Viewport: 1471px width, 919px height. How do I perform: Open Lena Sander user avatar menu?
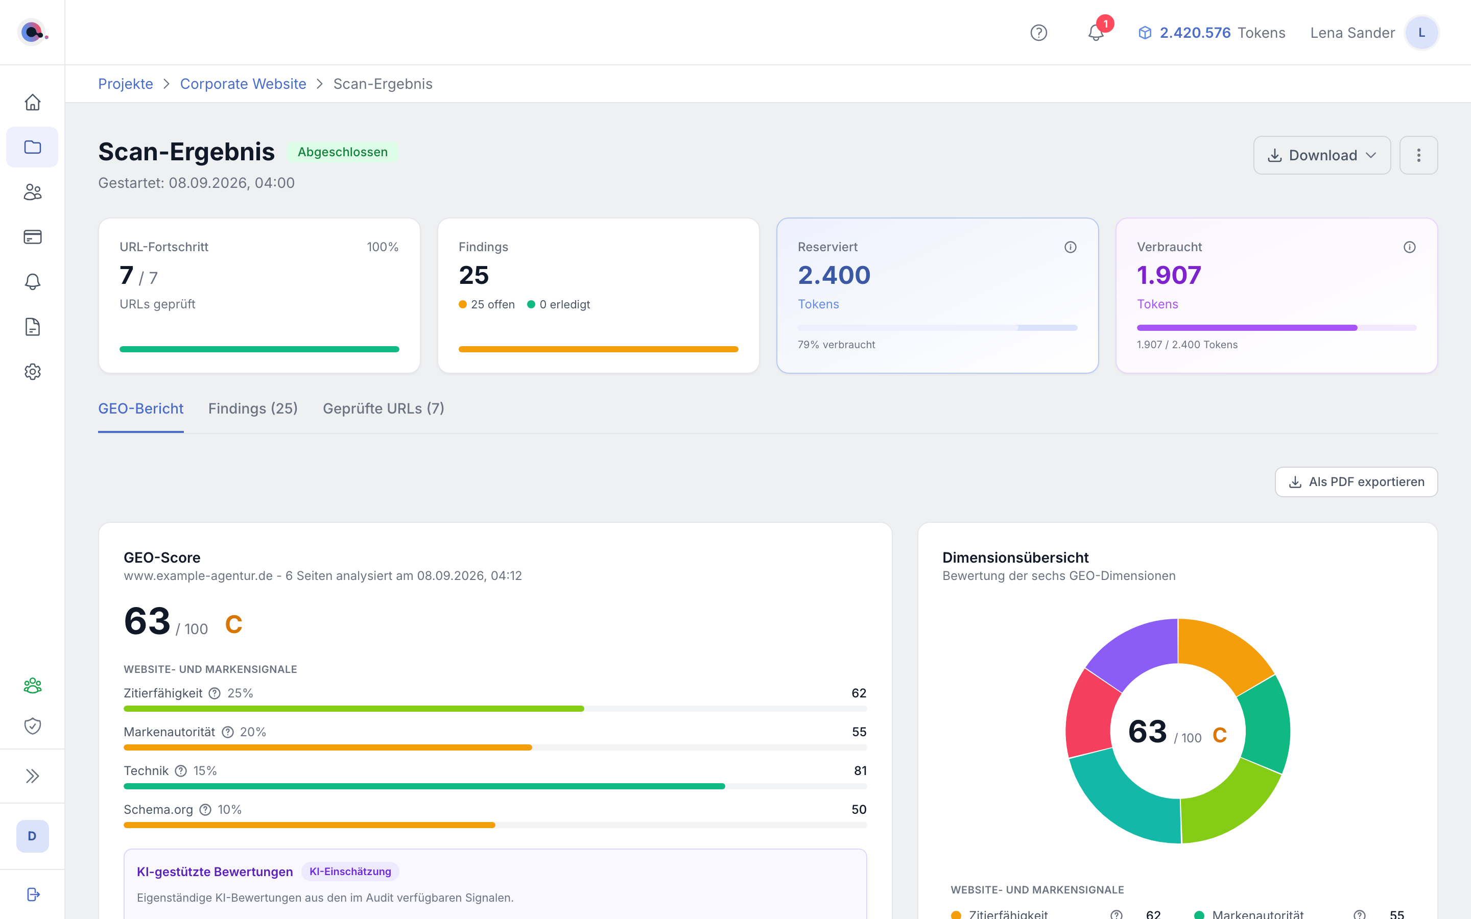click(x=1421, y=33)
